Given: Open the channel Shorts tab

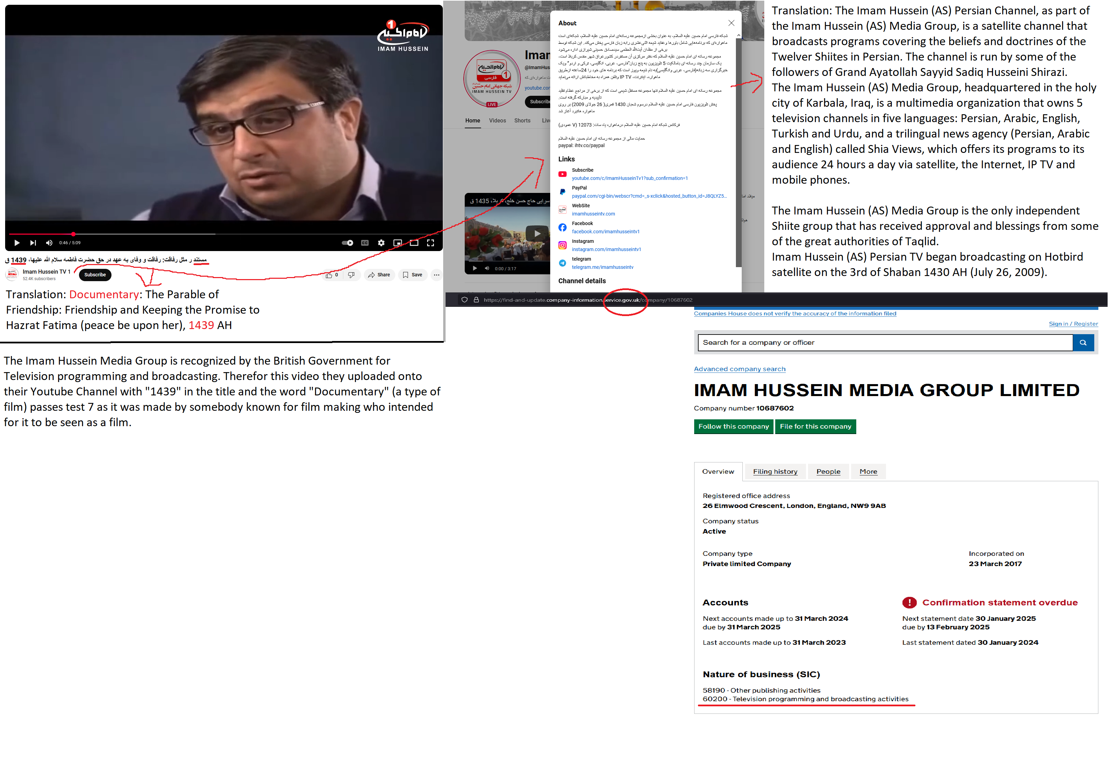Looking at the screenshot, I should click(x=523, y=121).
